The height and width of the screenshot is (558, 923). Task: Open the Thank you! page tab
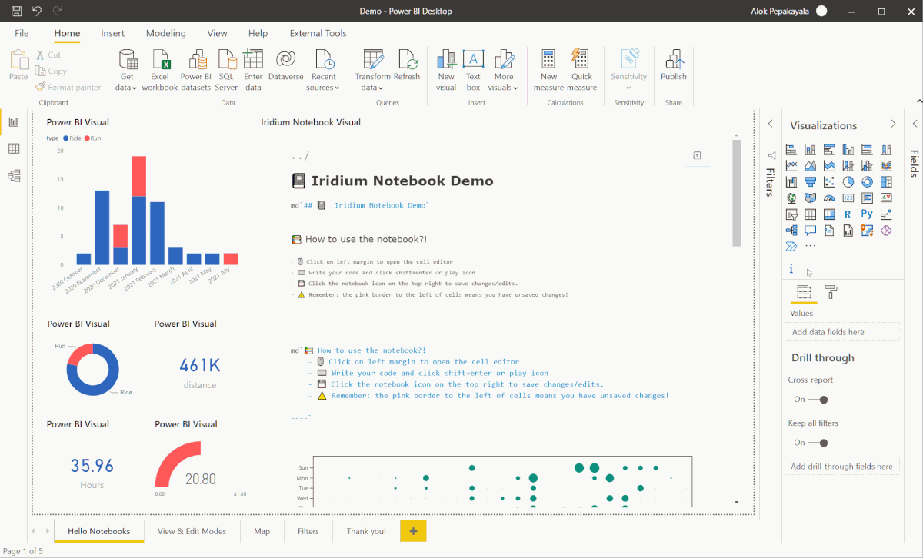(x=365, y=530)
